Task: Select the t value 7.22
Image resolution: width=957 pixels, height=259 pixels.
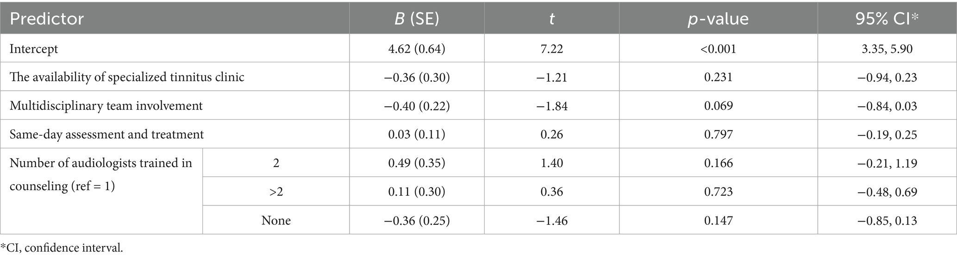Action: pos(551,48)
